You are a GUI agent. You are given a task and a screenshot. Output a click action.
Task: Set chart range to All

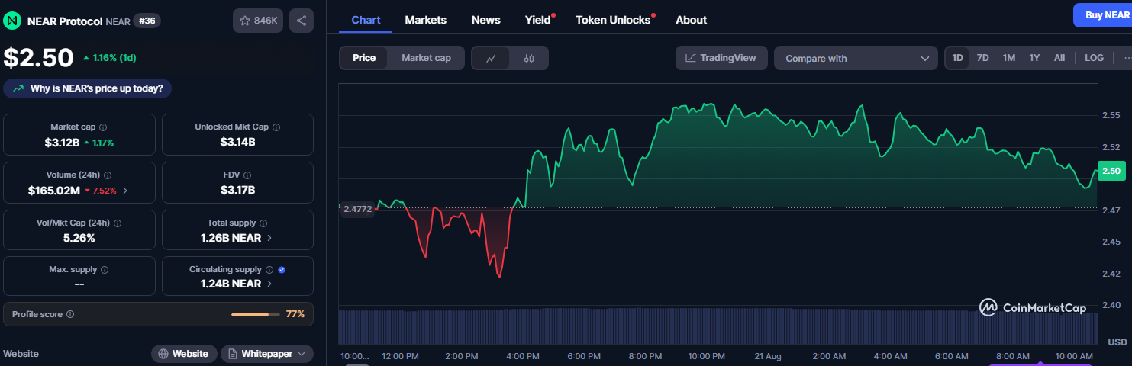click(1059, 58)
